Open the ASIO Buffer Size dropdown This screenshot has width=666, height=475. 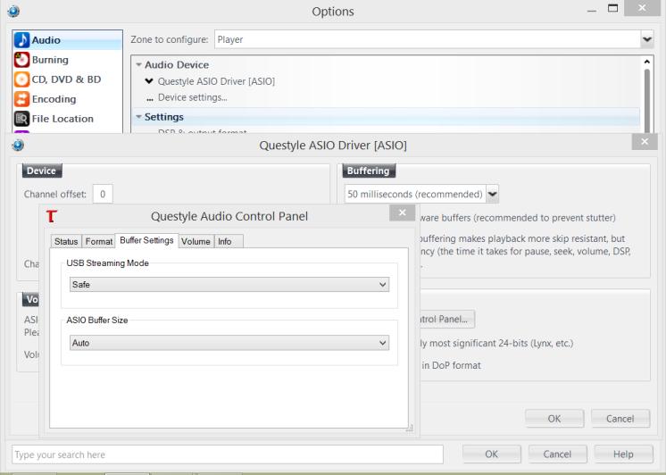point(229,343)
